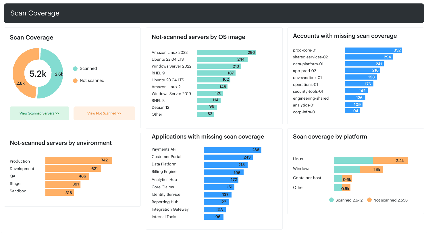Select the Sandbox environment bar
The image size is (428, 233).
pos(60,192)
